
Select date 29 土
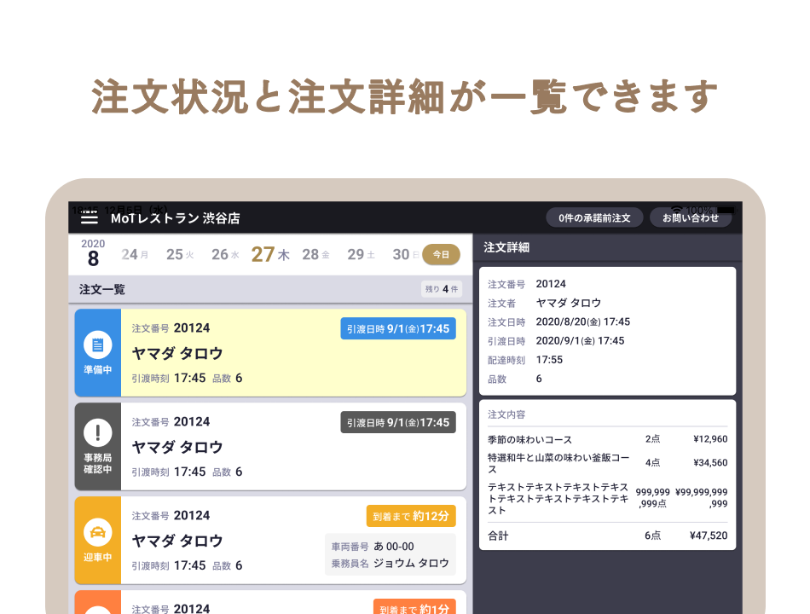coord(362,254)
